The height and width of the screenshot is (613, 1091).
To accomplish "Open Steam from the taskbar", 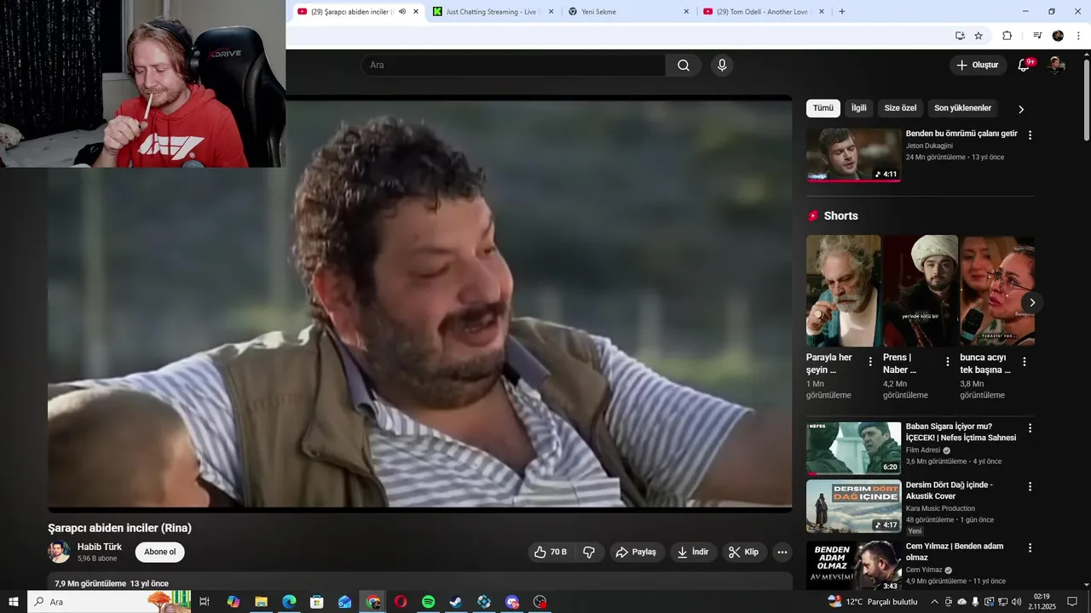I will click(456, 602).
